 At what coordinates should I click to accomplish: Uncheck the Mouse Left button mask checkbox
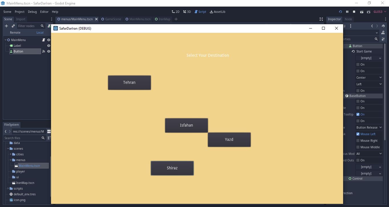tap(358, 134)
